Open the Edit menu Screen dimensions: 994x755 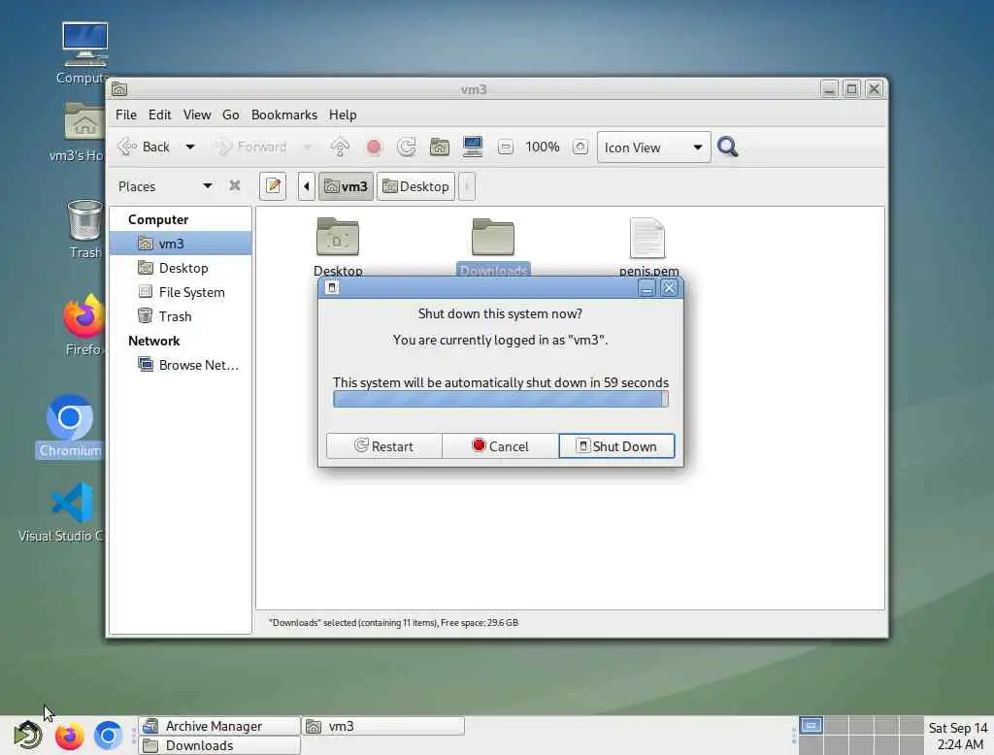point(160,115)
